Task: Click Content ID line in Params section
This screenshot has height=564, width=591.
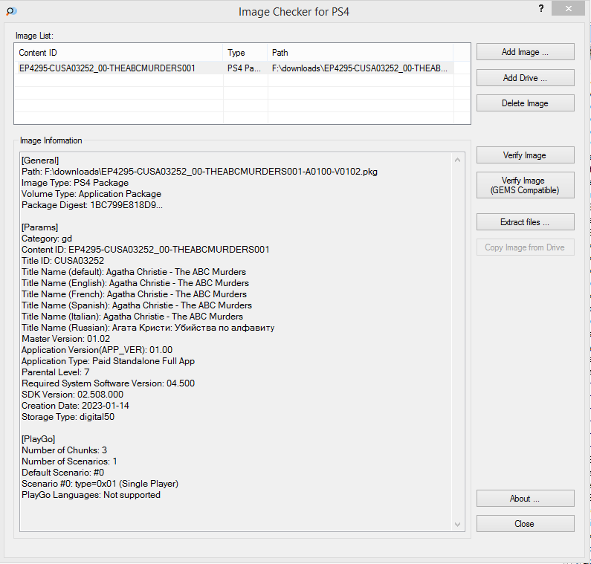Action: tap(146, 250)
